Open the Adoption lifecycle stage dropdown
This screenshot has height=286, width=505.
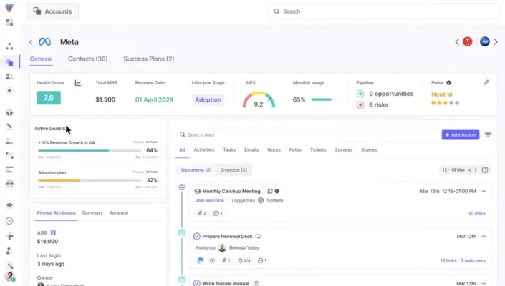(x=208, y=99)
